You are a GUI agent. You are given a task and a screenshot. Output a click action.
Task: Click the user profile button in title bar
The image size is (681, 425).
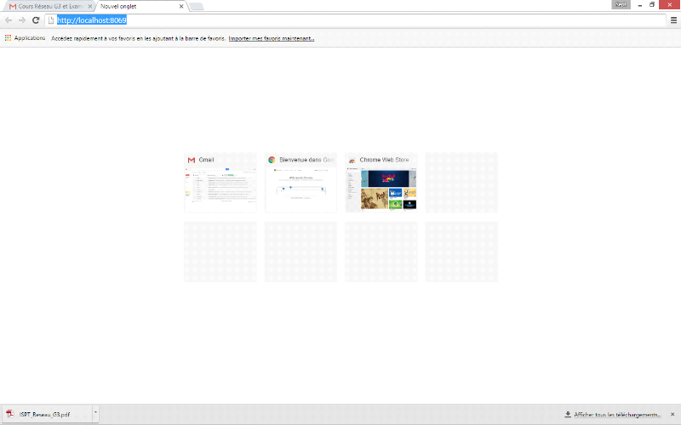coord(621,5)
